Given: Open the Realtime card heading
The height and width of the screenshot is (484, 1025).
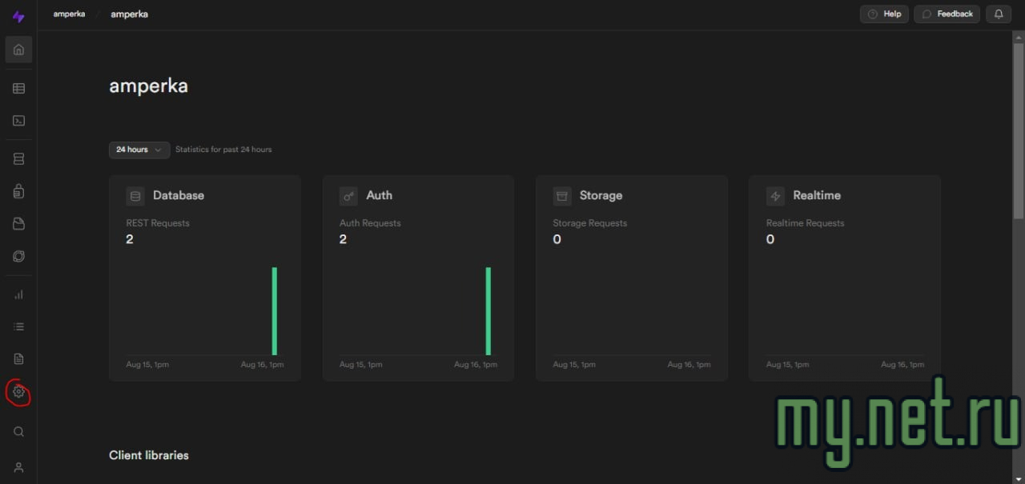Looking at the screenshot, I should tap(816, 195).
